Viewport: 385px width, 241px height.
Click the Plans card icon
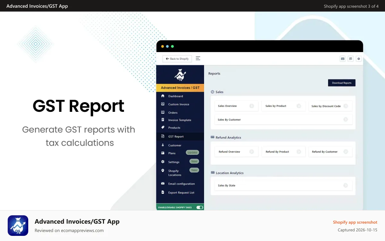pyautogui.click(x=163, y=153)
